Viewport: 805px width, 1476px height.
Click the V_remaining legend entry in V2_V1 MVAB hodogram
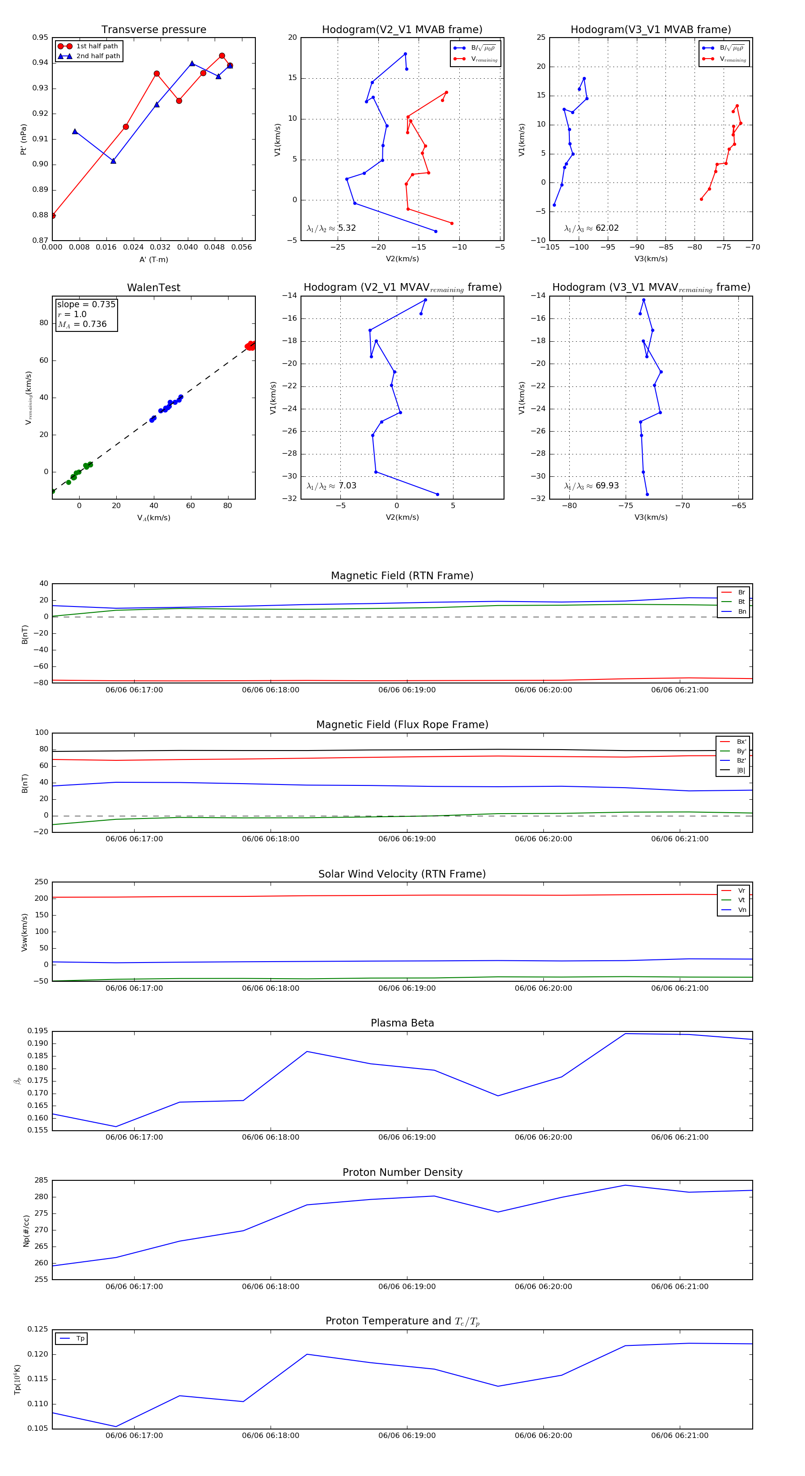(475, 59)
